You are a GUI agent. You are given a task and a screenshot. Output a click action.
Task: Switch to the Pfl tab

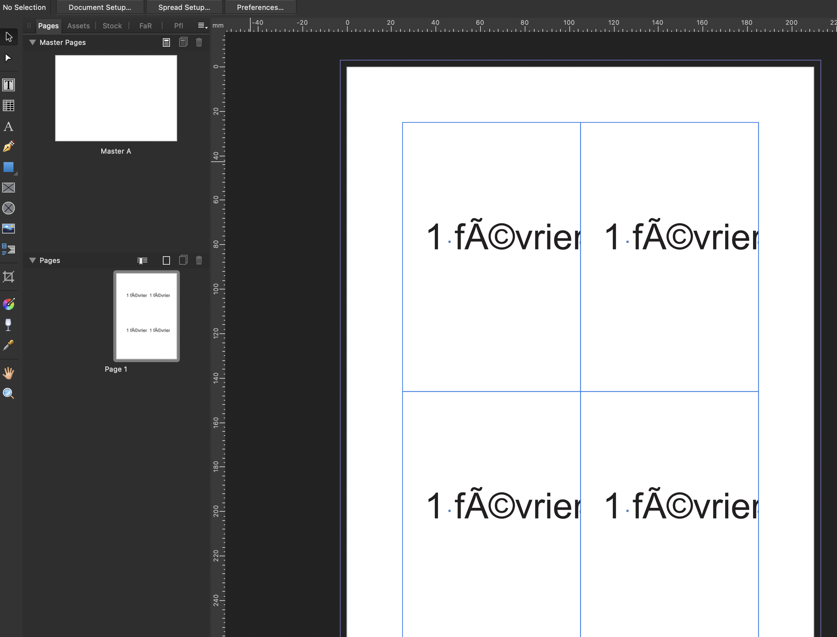click(179, 26)
